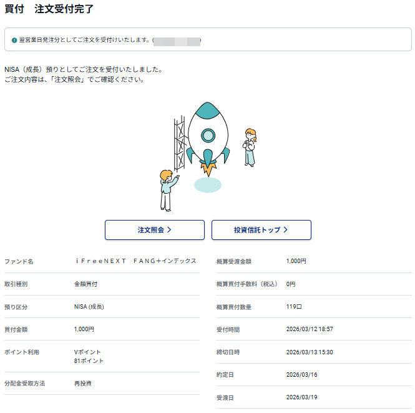The image size is (415, 413).
Task: Click the NISA (成長) deposit category value
Action: [x=89, y=307]
